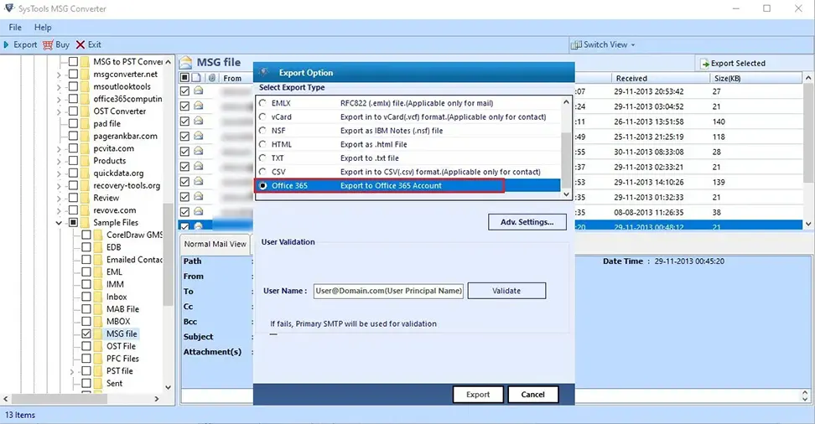815x424 pixels.
Task: Open the Help menu
Action: pos(43,28)
